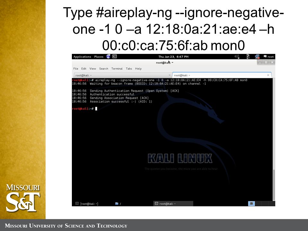The width and height of the screenshot is (308, 231).
Task: Open the terminal View menu
Action: pyautogui.click(x=93, y=69)
